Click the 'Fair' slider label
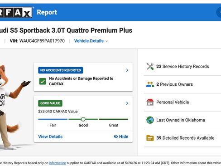The width and height of the screenshot is (221, 166). [x=53, y=125]
